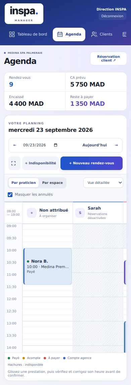Go to previous day with left arrow

click(15, 145)
